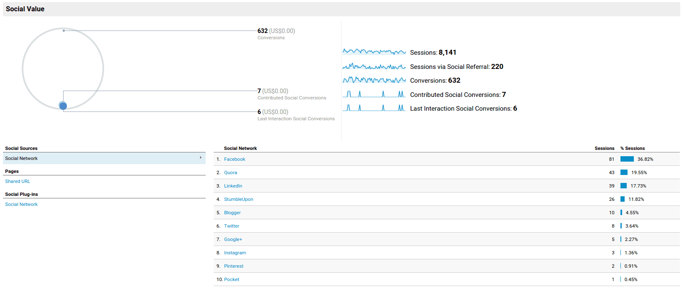684x289 pixels.
Task: Click the Last Interaction Social Conversions sparkline
Action: pos(374,108)
